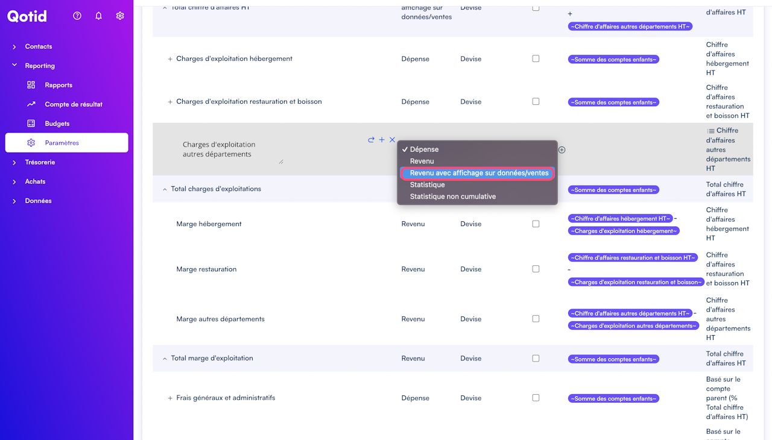The image size is (772, 440).
Task: Click the X icon in edited row
Action: (392, 140)
